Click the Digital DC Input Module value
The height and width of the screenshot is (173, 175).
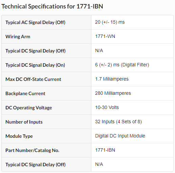(120, 136)
